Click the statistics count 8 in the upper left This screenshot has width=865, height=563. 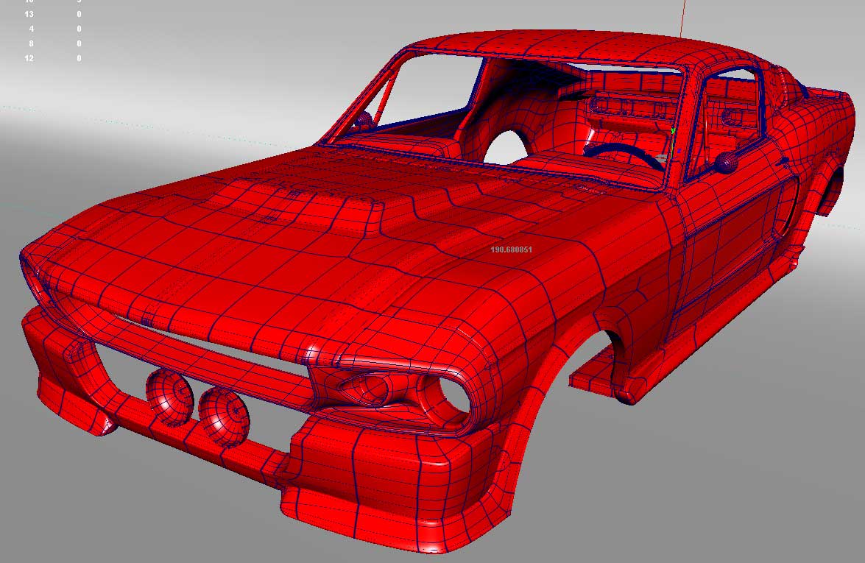coord(29,43)
